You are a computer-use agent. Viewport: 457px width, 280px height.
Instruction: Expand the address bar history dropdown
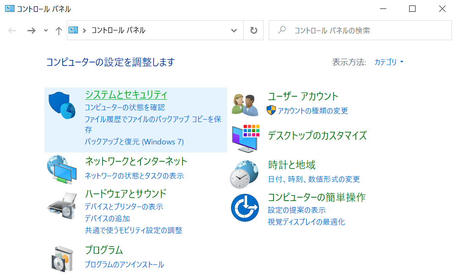(234, 30)
